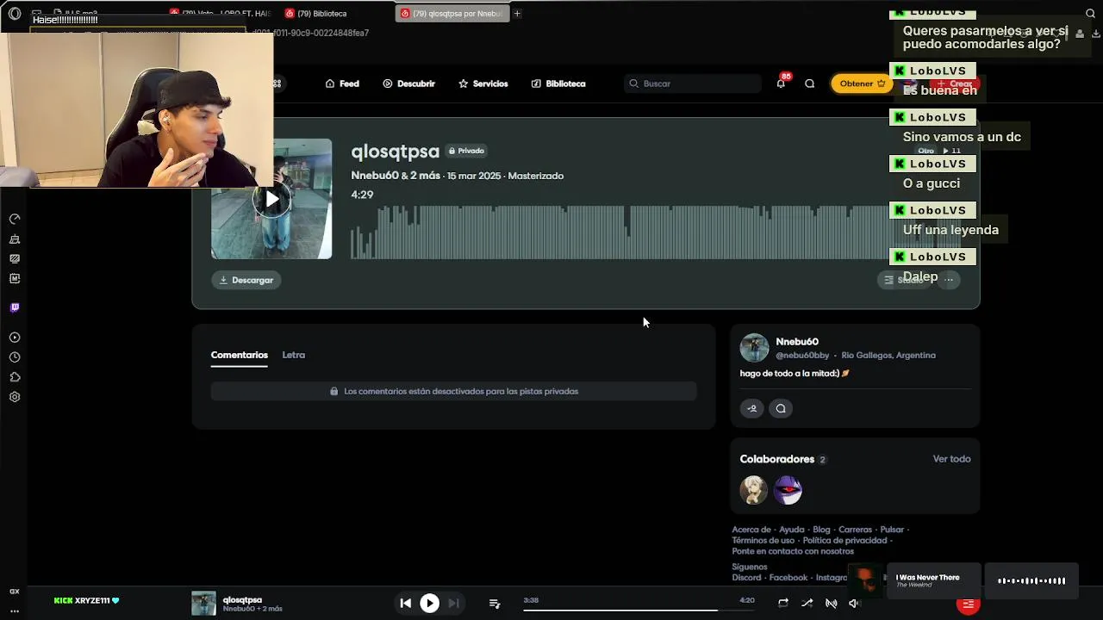
Task: Click the red round button in player bar
Action: [968, 604]
